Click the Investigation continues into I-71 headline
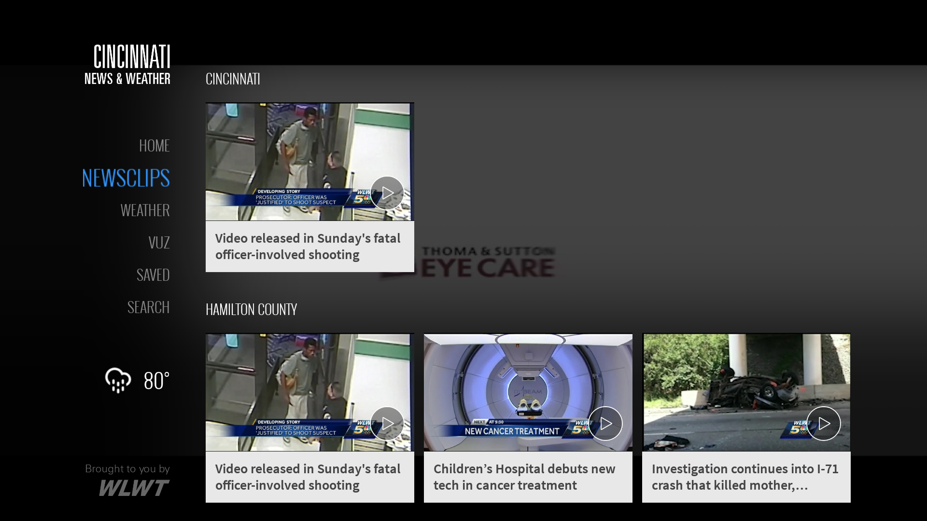This screenshot has height=521, width=927. 745,477
